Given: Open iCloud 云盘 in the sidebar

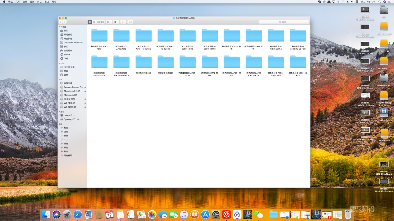Looking at the screenshot, I should point(69,67).
